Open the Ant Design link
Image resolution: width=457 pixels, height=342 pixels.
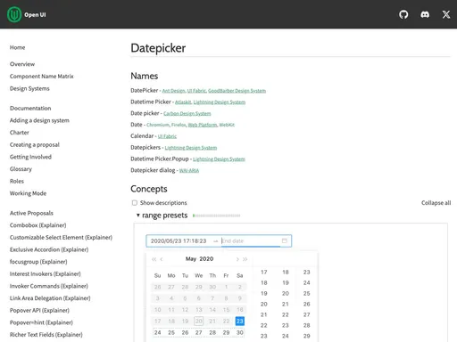[174, 91]
